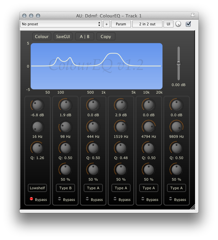This screenshot has height=240, width=218.
Task: Click the 16 Hz frequency knob
Action: [37, 127]
